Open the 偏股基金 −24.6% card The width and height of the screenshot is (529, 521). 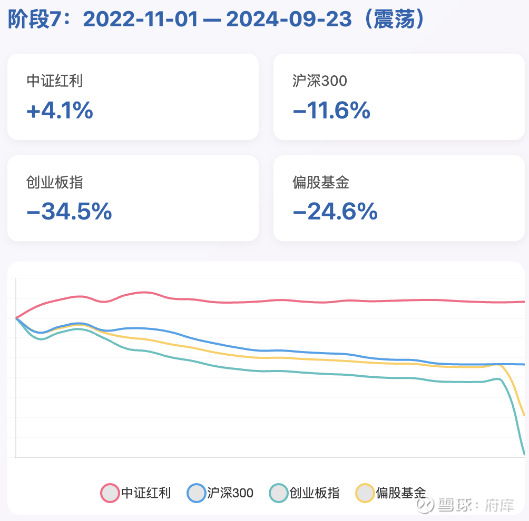click(x=399, y=198)
